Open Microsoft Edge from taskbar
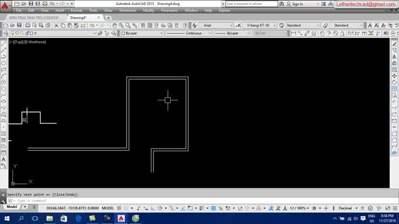The height and width of the screenshot is (224, 399). 79,218
